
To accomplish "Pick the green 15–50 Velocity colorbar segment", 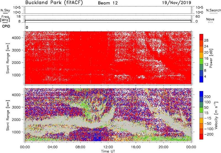I will point(201,110).
